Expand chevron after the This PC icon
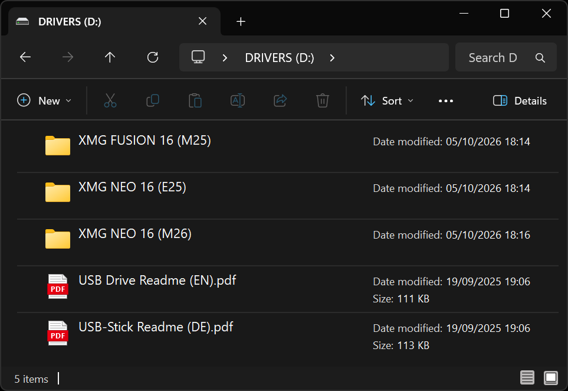 click(x=225, y=58)
